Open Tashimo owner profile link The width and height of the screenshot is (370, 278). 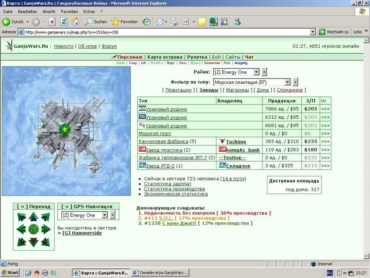[236, 142]
